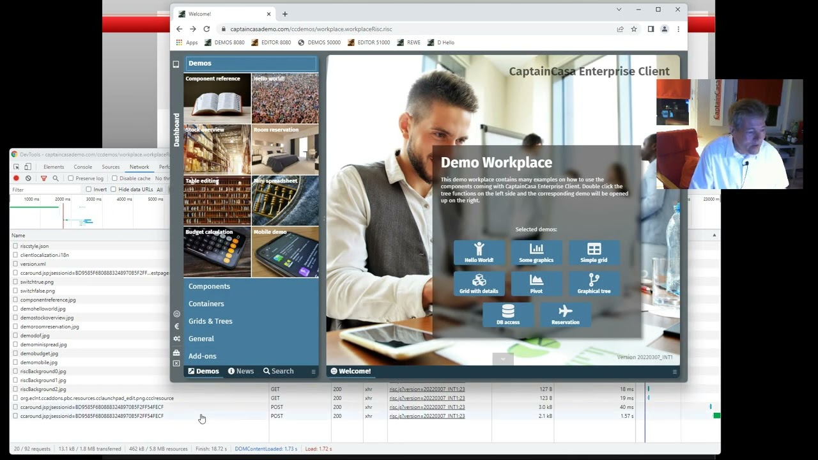Toggle DevTools device toolbar icon

coord(27,167)
